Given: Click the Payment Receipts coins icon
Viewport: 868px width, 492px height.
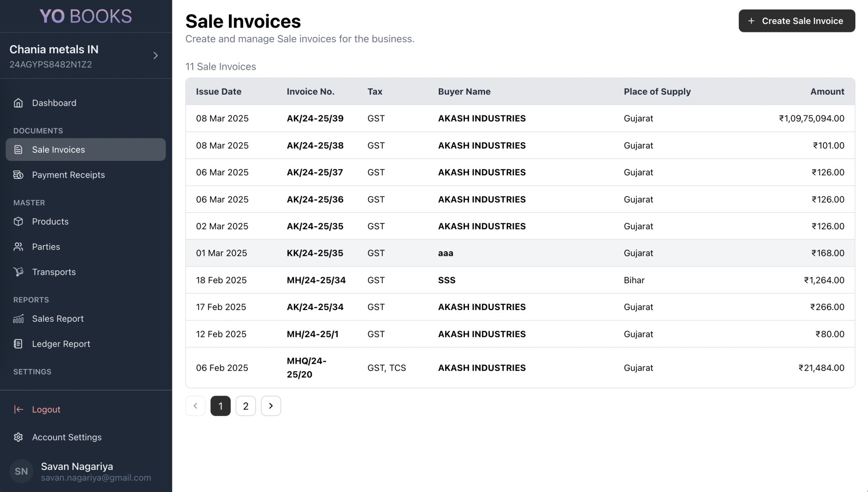Looking at the screenshot, I should coord(18,175).
